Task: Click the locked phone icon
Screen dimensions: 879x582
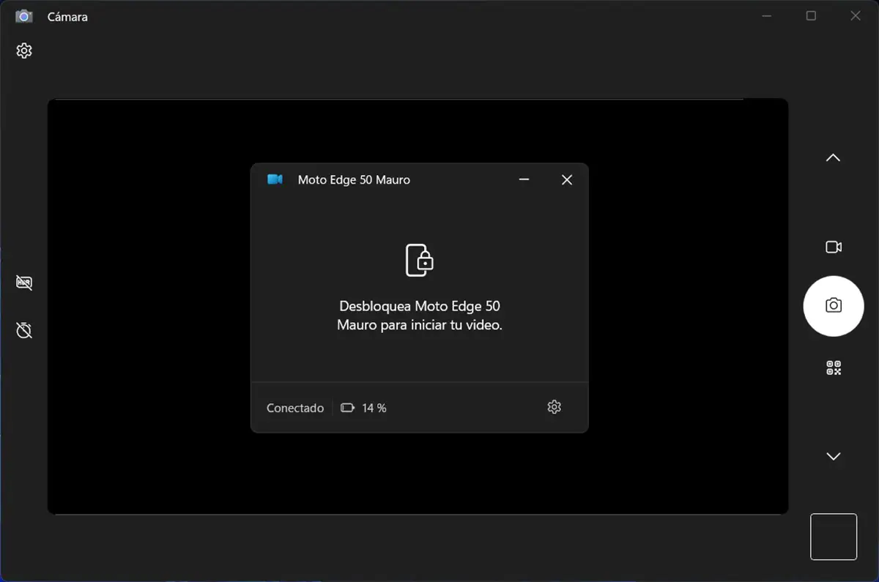Action: pos(420,260)
